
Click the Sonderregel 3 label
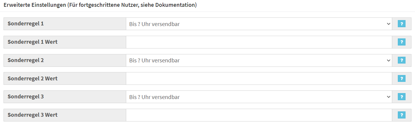tap(26, 97)
